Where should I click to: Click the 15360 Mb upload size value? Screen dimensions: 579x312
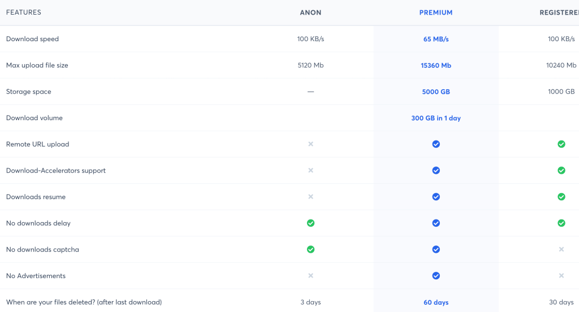pos(436,65)
